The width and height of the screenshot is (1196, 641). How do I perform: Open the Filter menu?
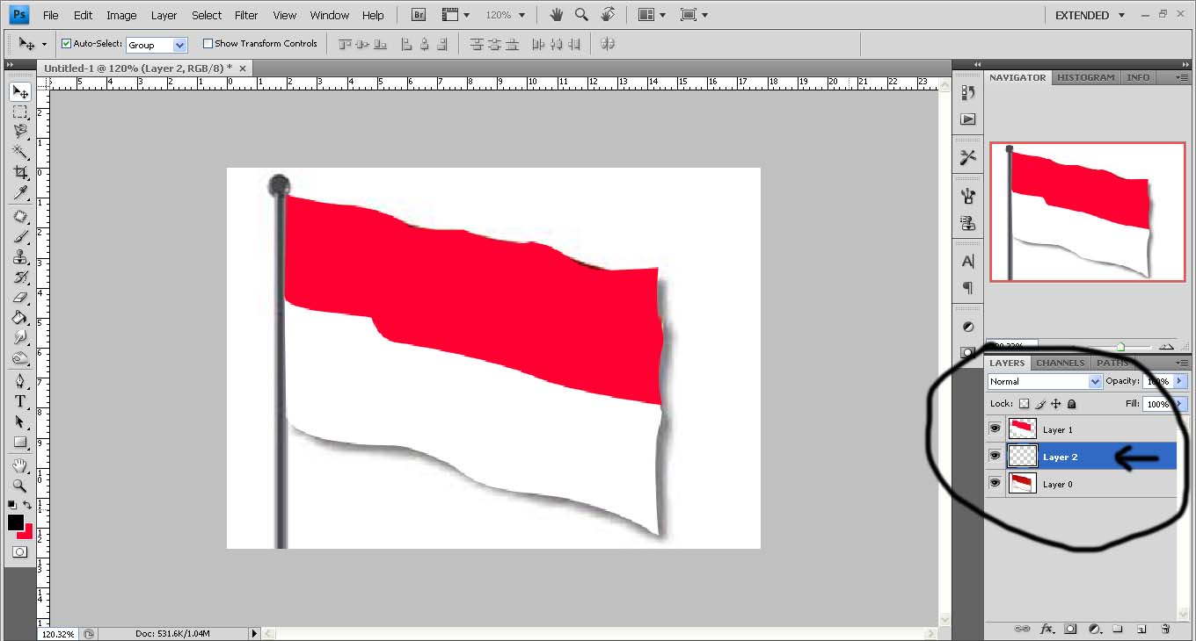(x=246, y=15)
